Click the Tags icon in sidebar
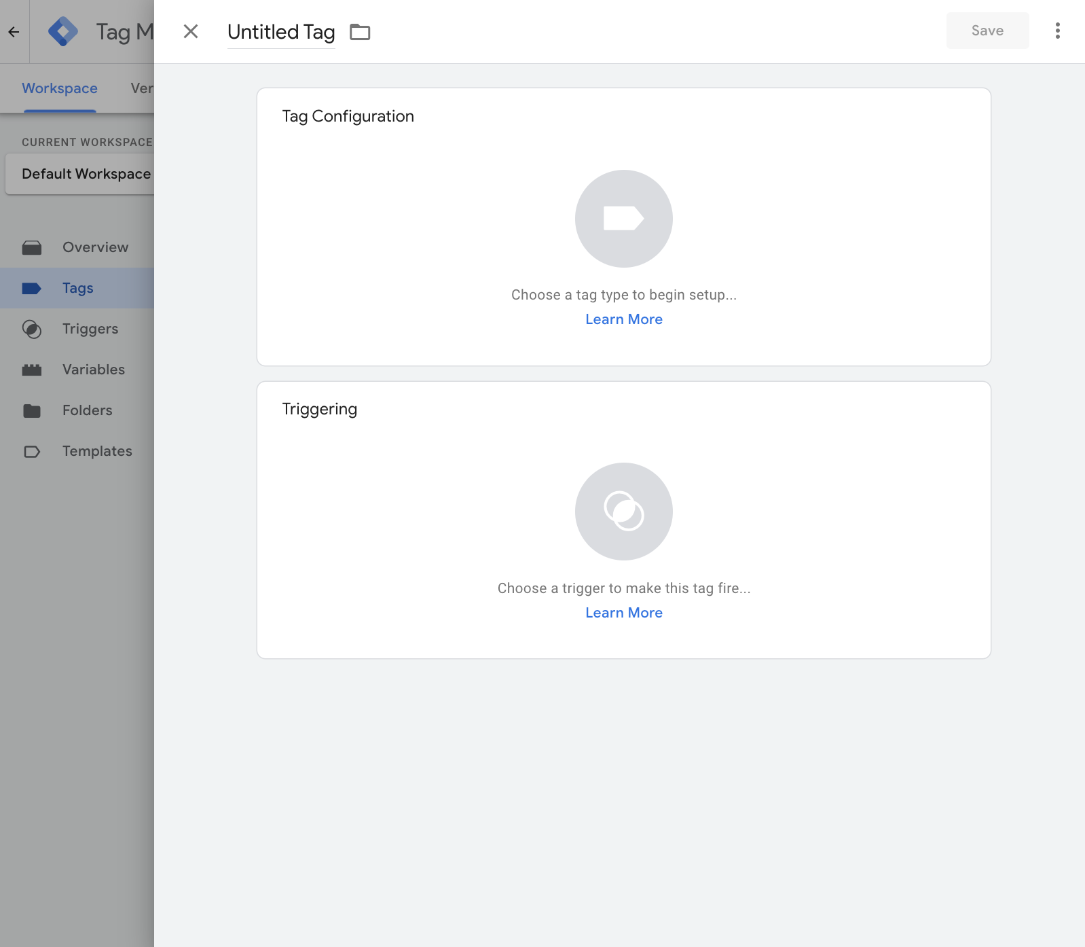The image size is (1085, 947). click(32, 288)
